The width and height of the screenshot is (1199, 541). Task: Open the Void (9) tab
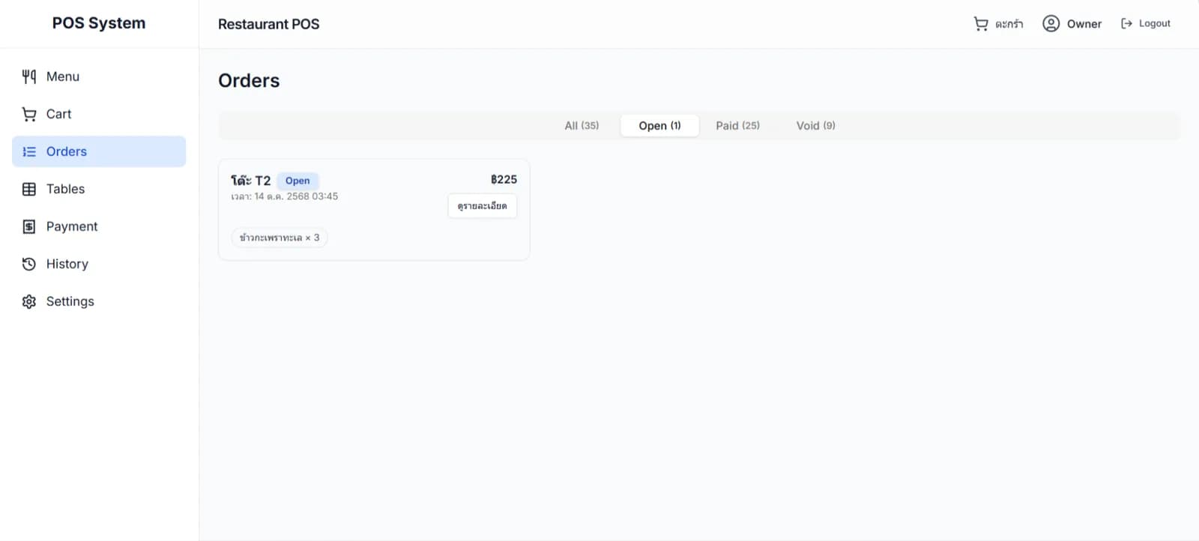point(815,126)
